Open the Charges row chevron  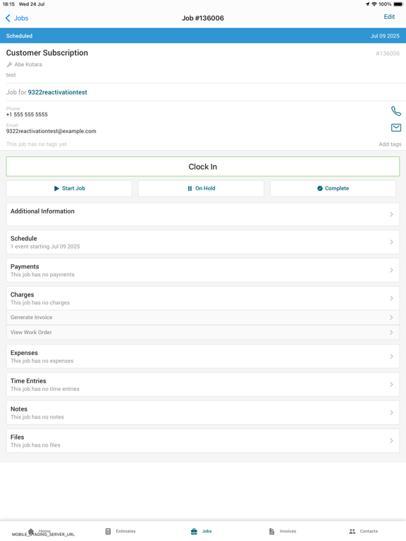click(391, 298)
